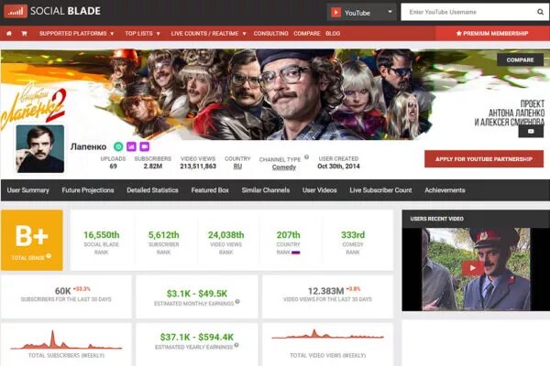Click the 207th country rank
Screen dimensions: 550x366
[x=289, y=234]
